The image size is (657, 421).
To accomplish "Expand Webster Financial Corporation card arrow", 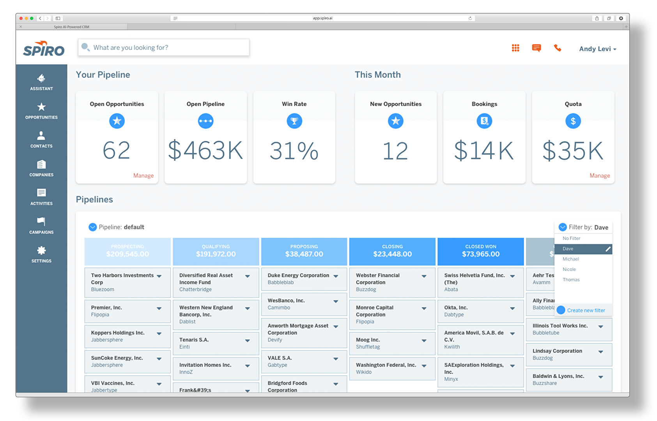I will [x=424, y=276].
